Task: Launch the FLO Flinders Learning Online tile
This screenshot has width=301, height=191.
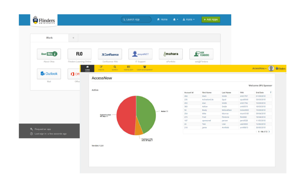Action: [79, 54]
